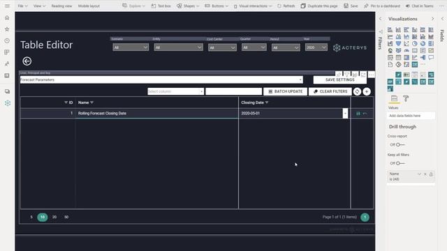The image size is (447, 251).
Task: Open the Shapes menu
Action: 188,6
